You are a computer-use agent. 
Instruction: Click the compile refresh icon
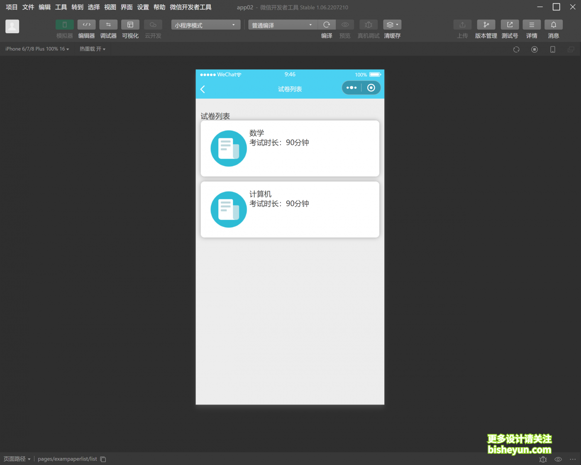pyautogui.click(x=327, y=25)
